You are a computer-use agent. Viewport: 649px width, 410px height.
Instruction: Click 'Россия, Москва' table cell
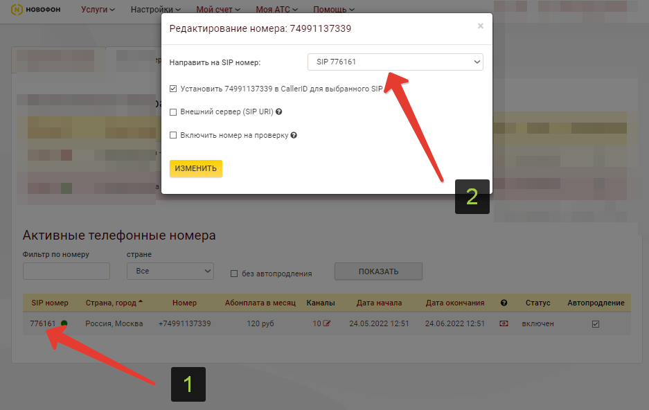(114, 323)
